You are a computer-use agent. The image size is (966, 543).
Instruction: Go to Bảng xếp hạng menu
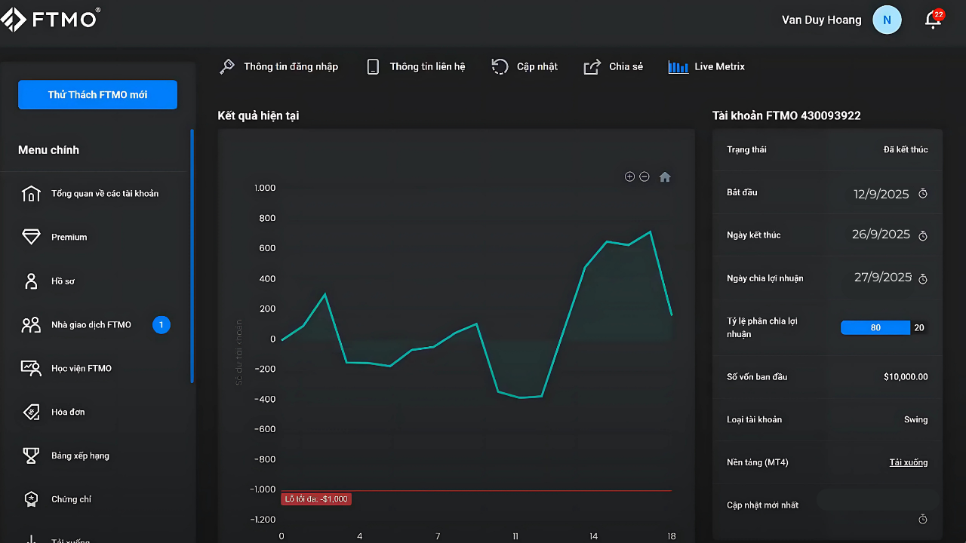point(80,456)
